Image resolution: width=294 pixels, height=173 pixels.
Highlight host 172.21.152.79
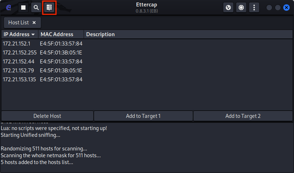pyautogui.click(x=18, y=71)
